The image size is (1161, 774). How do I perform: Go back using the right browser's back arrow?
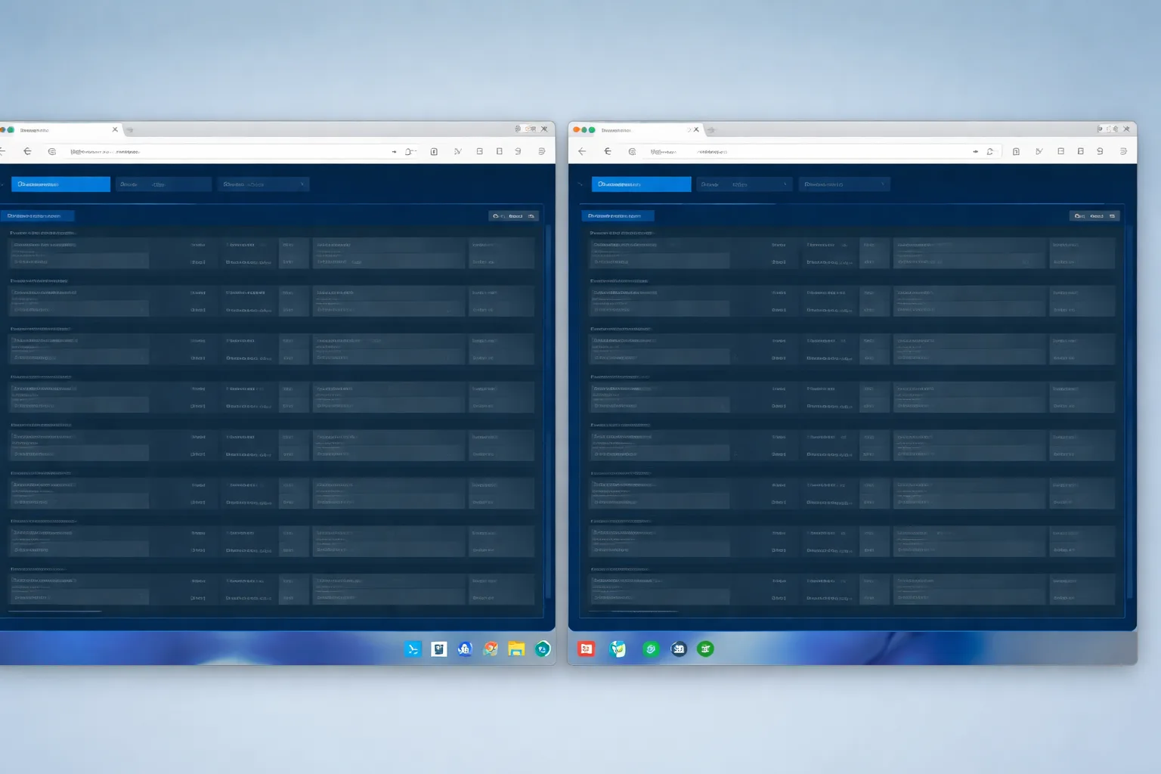[x=582, y=151]
